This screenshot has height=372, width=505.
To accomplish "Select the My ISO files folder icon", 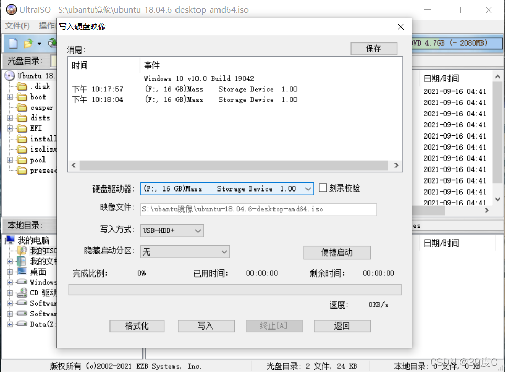I will point(22,250).
